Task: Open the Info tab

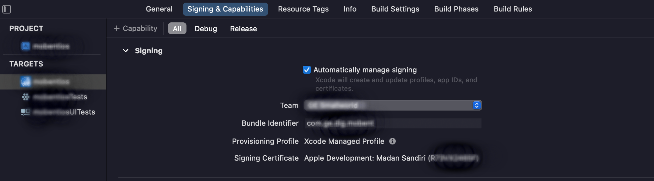Action: [350, 9]
